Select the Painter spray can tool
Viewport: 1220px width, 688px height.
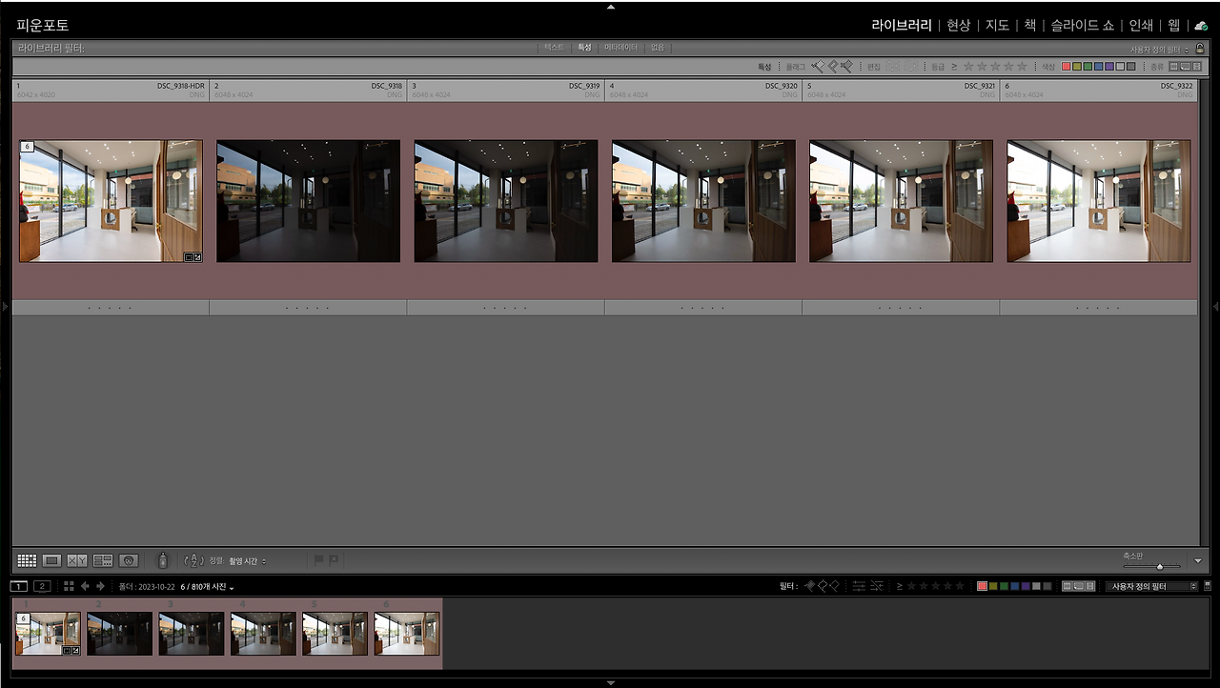[x=162, y=560]
